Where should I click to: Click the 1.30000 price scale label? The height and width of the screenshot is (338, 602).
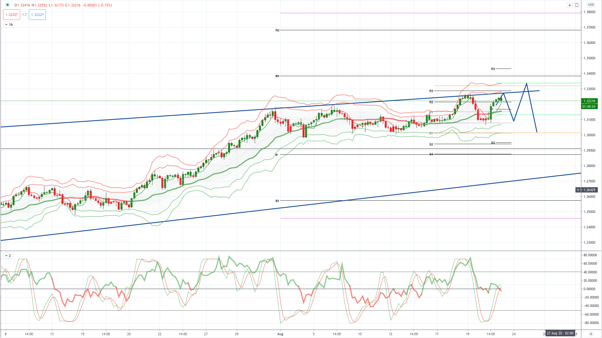(x=589, y=135)
